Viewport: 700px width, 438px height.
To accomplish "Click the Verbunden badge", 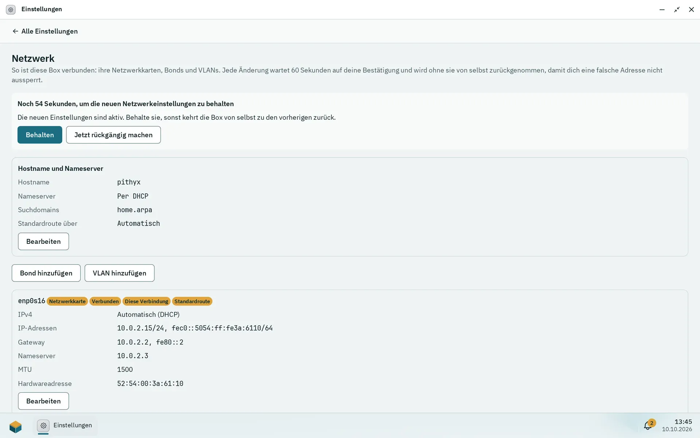I will [105, 301].
